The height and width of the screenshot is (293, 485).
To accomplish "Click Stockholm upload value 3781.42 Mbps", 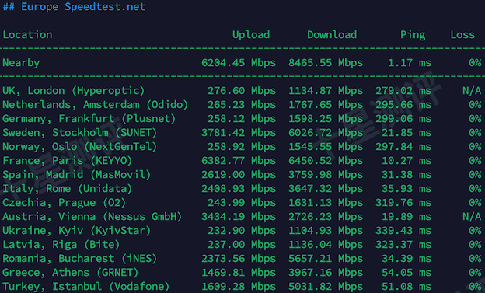I will tap(239, 133).
